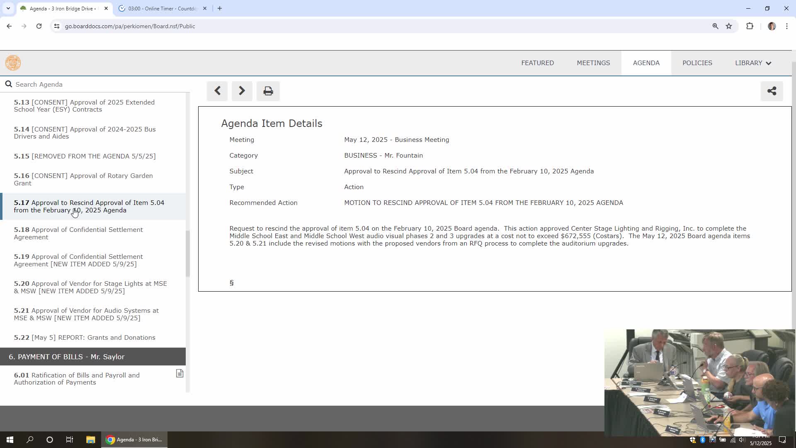Screen dimensions: 796x448
Task: Open the POLICIES tab
Action: 697,63
